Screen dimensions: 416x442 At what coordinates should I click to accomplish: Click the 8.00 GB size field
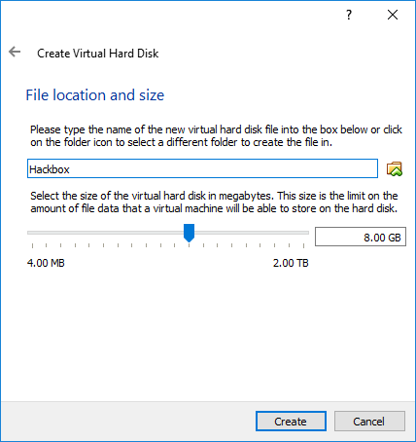tap(361, 237)
